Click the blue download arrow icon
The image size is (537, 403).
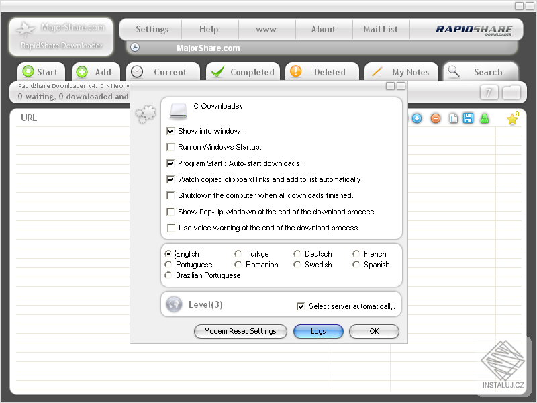pos(417,118)
